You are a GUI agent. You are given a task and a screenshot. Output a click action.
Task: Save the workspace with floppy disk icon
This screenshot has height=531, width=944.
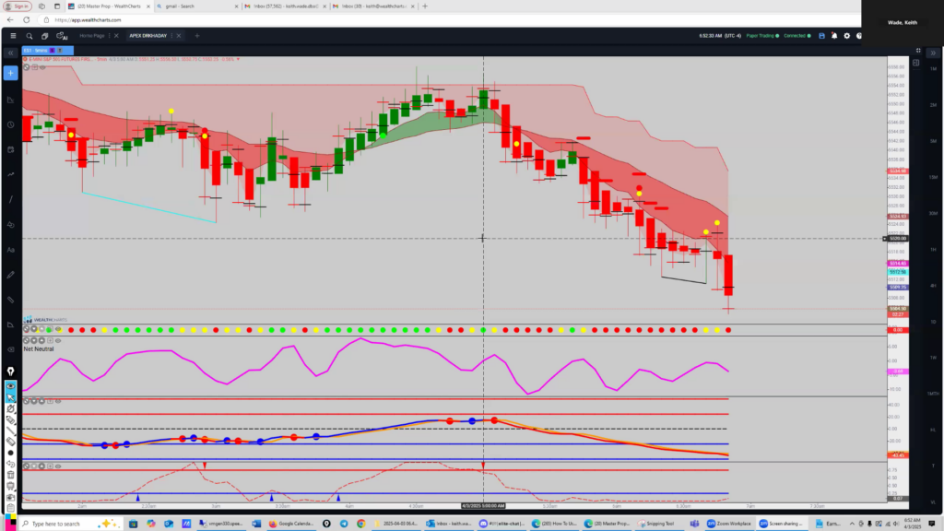821,36
